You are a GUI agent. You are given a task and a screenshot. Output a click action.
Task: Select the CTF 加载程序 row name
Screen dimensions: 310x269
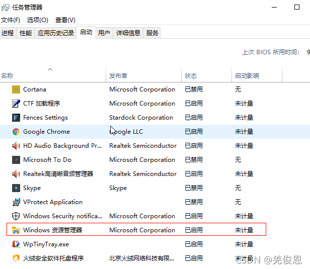click(x=41, y=104)
